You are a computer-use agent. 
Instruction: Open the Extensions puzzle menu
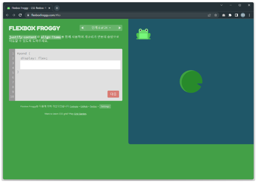[x=230, y=15]
